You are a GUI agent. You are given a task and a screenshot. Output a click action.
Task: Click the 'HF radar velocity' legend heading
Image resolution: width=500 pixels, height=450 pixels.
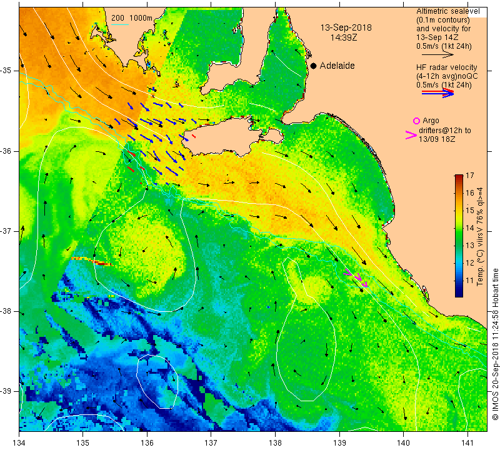(x=446, y=67)
